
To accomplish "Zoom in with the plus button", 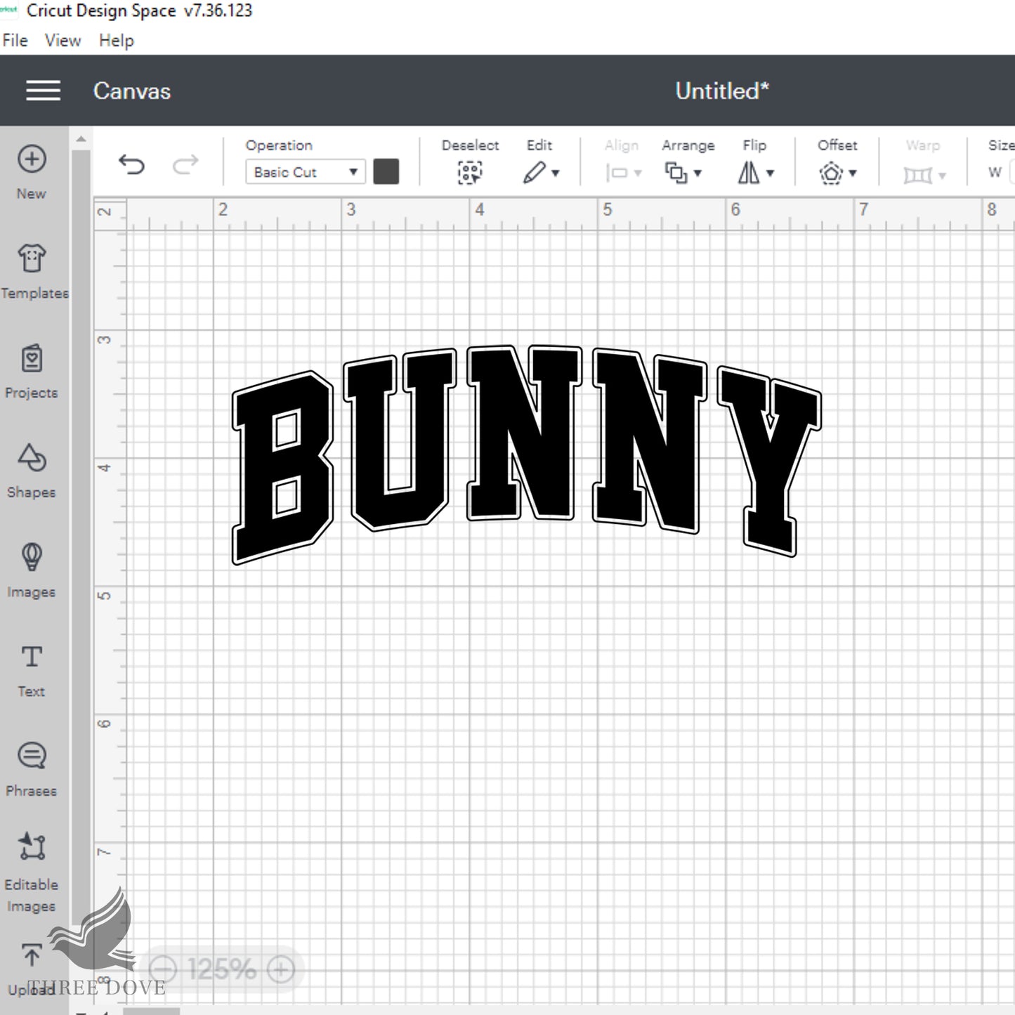I will pos(281,970).
